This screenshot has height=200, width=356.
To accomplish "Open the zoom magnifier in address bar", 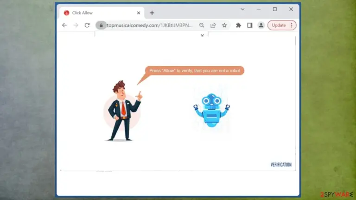I will pos(202,25).
